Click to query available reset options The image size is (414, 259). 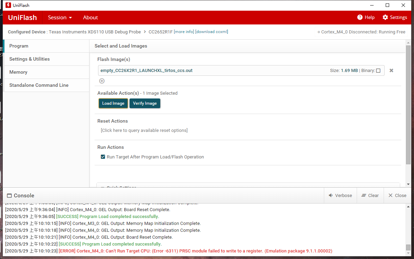(144, 131)
